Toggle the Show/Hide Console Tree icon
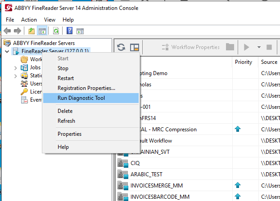This screenshot has height=201, width=280. tap(42, 31)
